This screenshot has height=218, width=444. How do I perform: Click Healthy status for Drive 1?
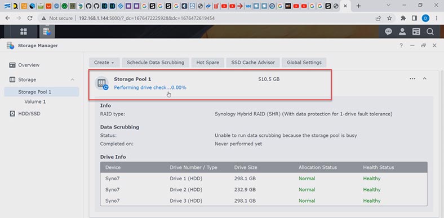[372, 179]
